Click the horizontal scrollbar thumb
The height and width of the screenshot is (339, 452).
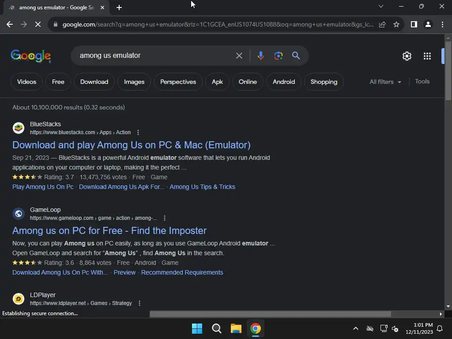tap(270, 314)
